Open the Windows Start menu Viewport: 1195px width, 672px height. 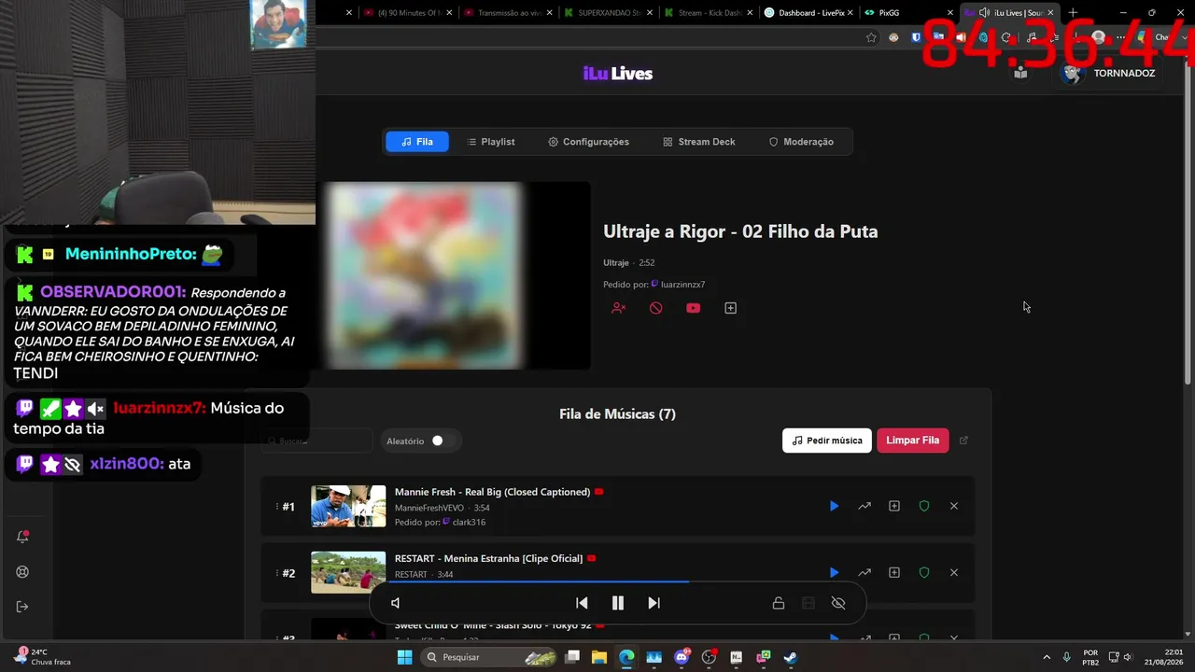coord(404,657)
